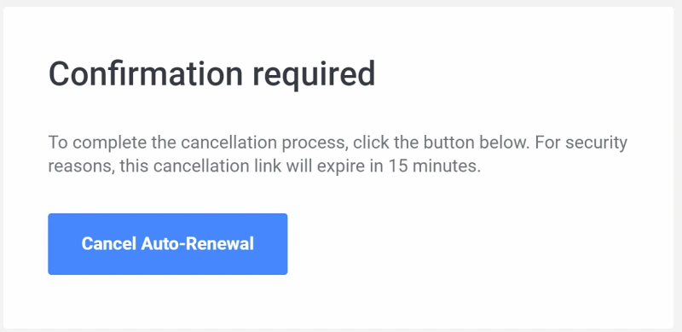Click the word "Auto-Renewal" on the blue button
682x332 pixels.
198,244
